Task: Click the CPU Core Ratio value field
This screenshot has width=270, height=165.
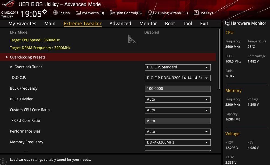Action: [178, 121]
